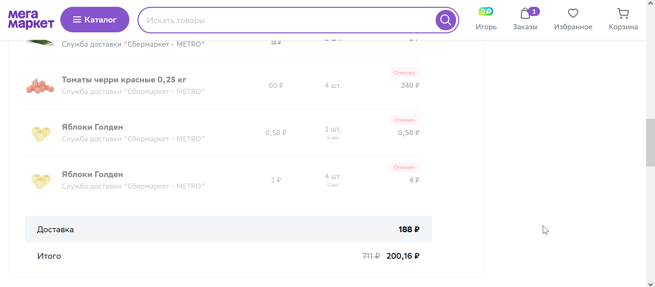
Task: Click the hamburger icon in Каталог button
Action: coord(77,20)
